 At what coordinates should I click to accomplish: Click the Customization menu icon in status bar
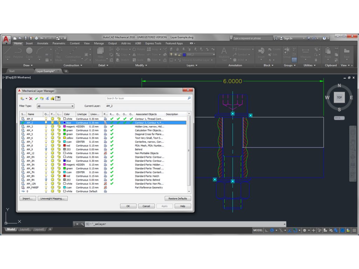354,230
